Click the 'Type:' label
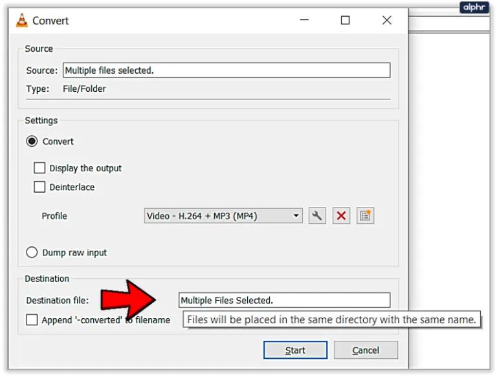The height and width of the screenshot is (377, 497). click(x=38, y=89)
